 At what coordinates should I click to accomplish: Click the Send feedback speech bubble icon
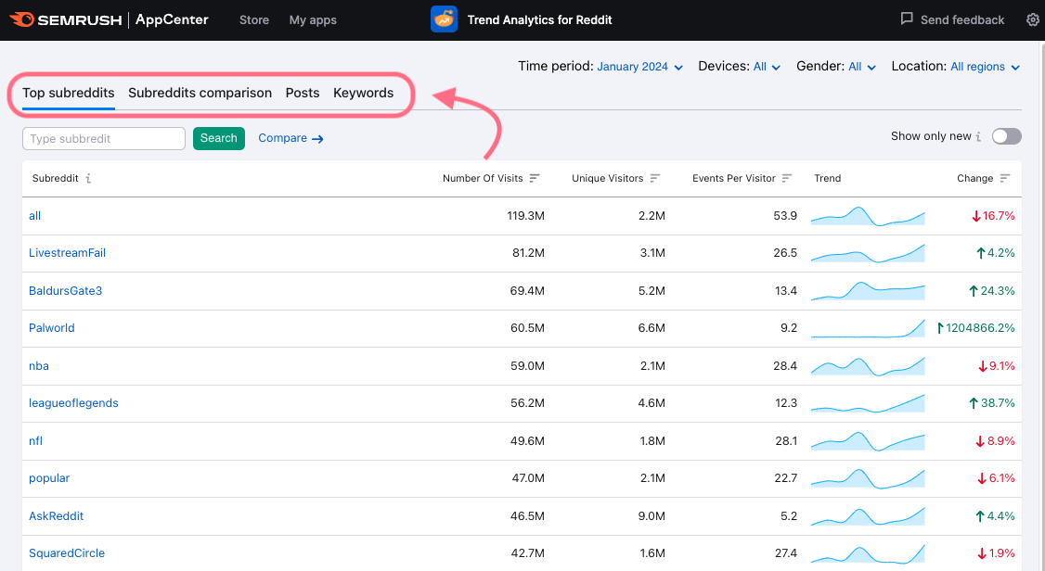point(907,19)
